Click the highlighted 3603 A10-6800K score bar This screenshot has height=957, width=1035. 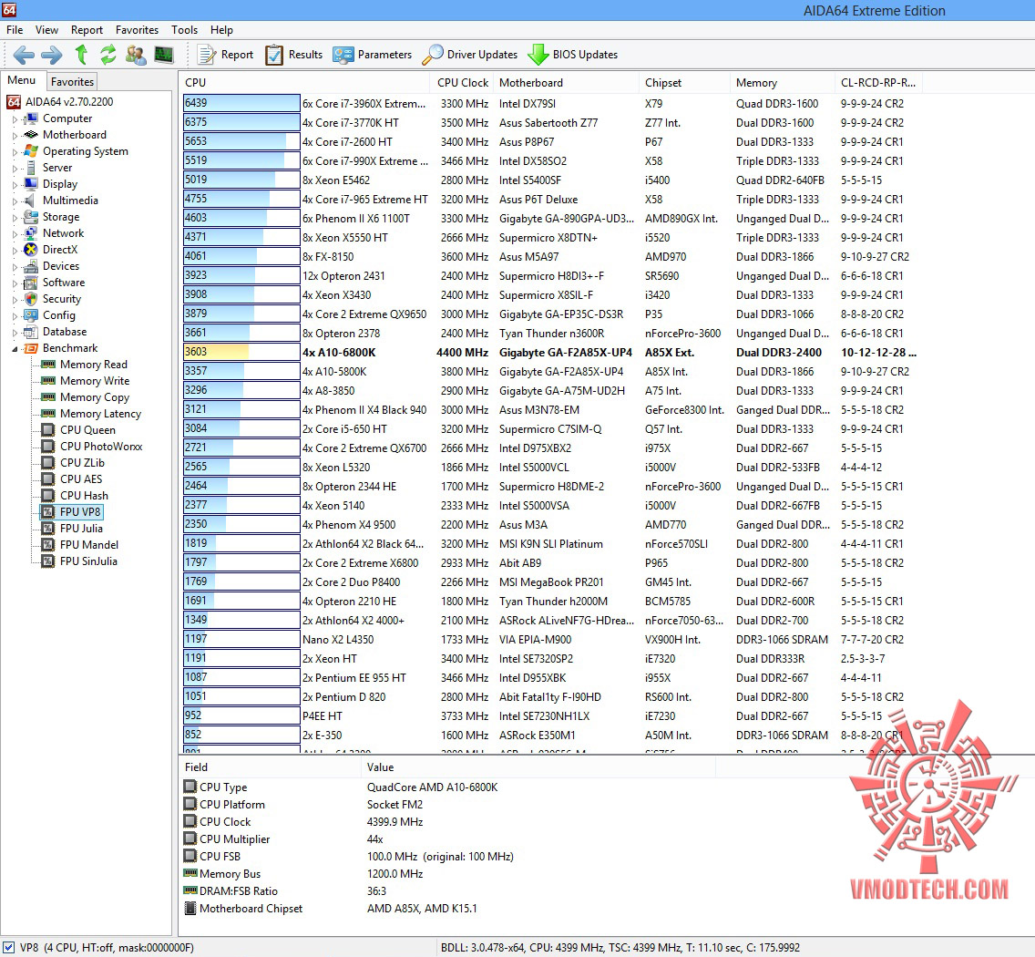click(x=241, y=352)
